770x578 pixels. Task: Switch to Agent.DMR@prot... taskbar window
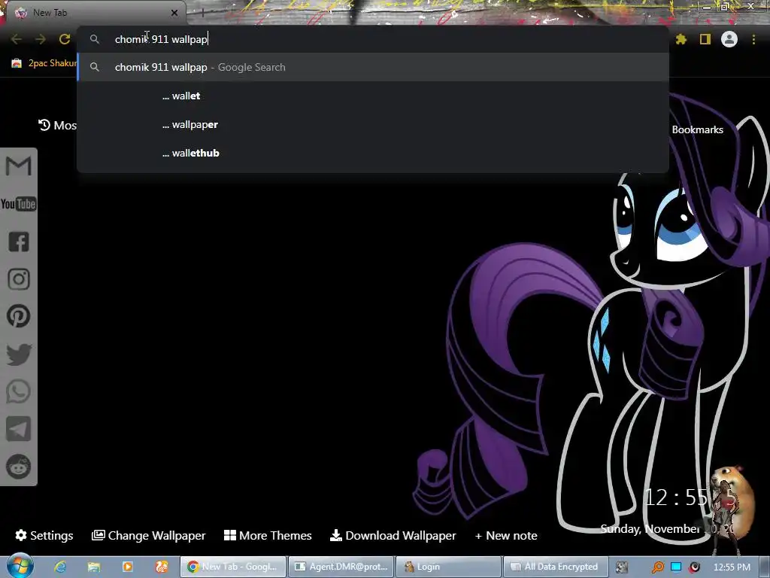[x=341, y=567]
